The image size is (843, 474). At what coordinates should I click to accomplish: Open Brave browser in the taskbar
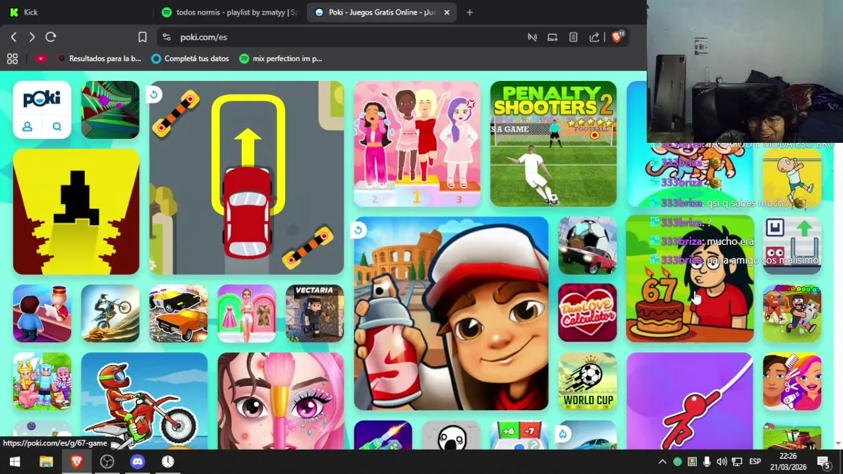point(76,461)
